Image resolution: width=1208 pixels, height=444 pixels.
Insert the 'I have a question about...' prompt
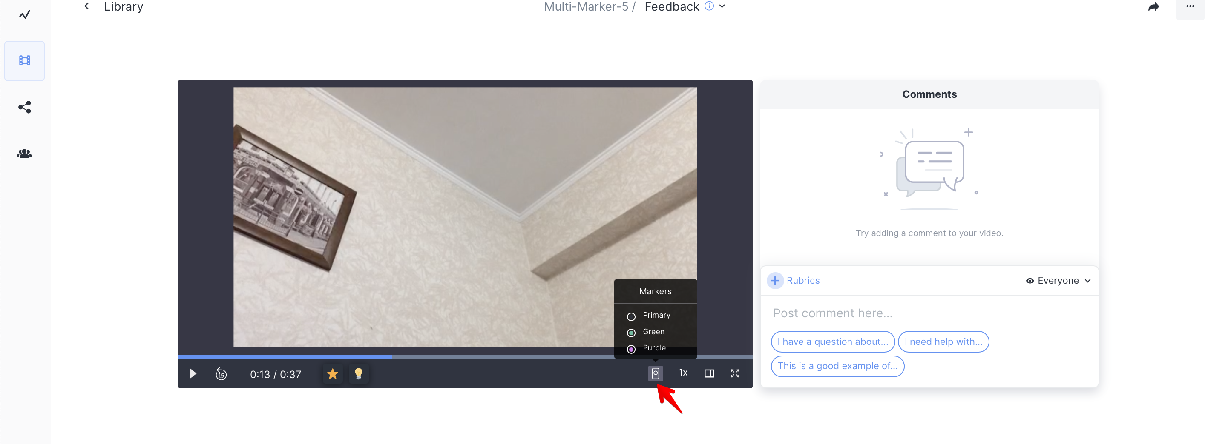coord(832,342)
